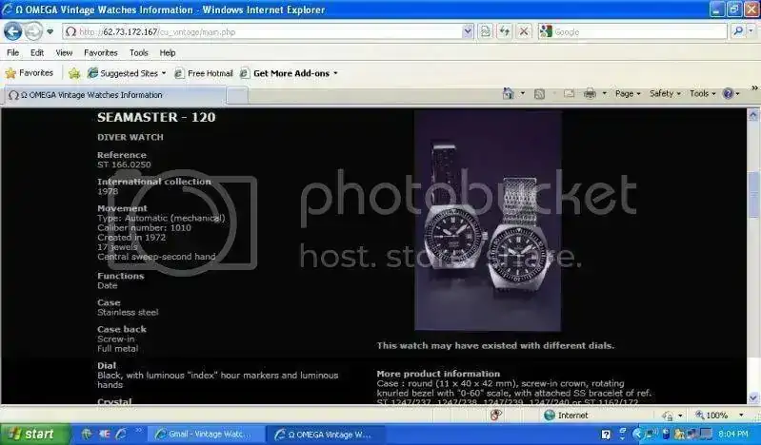Viewport: 761px width, 445px height.
Task: Open the command bar Tools dropdown
Action: coord(703,93)
